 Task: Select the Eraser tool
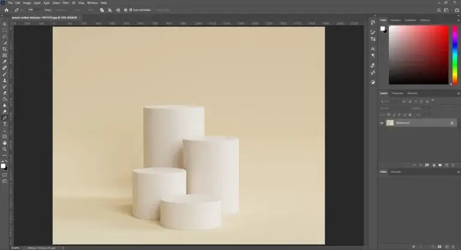click(5, 93)
